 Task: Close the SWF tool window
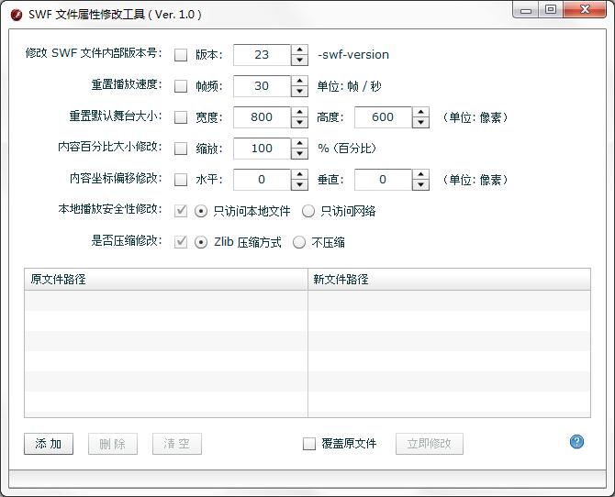tap(585, 10)
